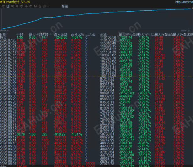This screenshot has height=167, width=193.
Task: Click floating loss value -18473.92
Action: [x=126, y=117]
